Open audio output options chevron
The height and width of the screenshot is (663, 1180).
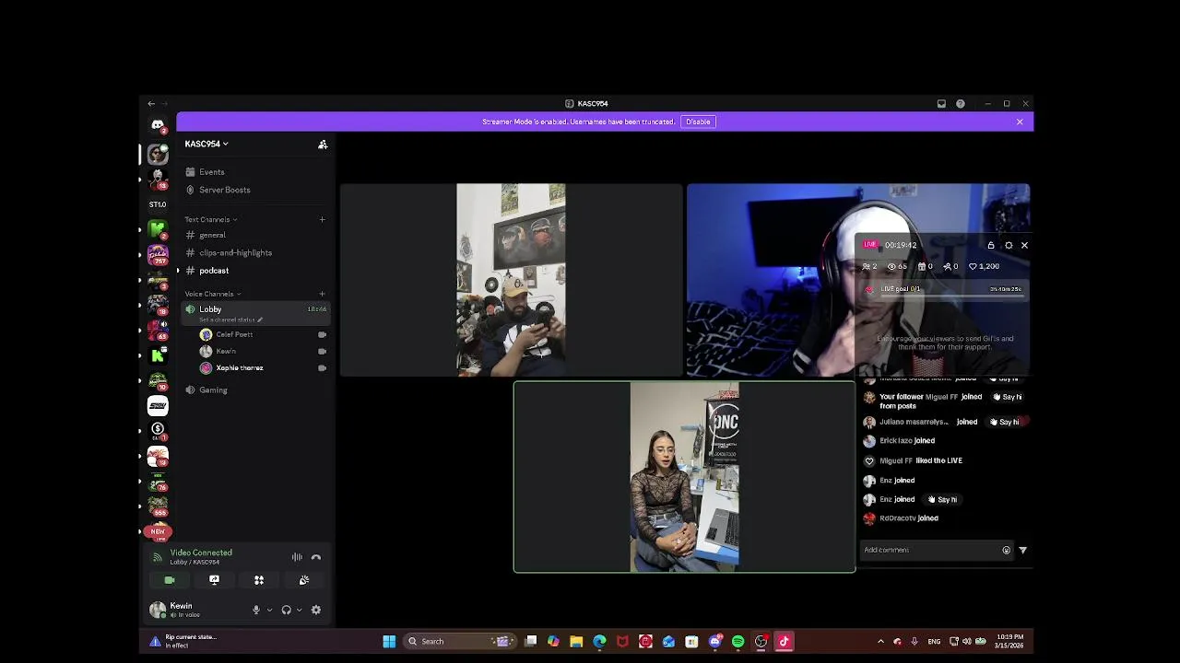coord(299,610)
